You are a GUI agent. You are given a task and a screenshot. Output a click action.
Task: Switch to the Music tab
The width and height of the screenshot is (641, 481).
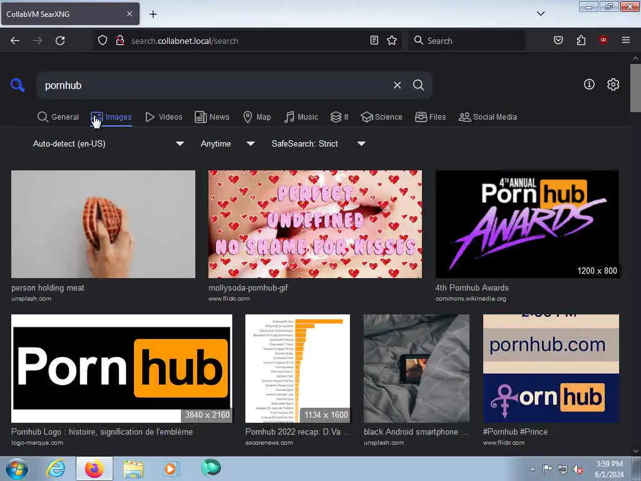click(301, 117)
